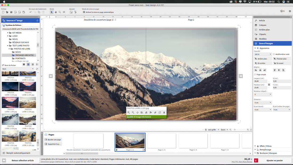Viewport: 293px width, 165px height.
Task: Click the undo arrow icon
Action: [31, 12]
